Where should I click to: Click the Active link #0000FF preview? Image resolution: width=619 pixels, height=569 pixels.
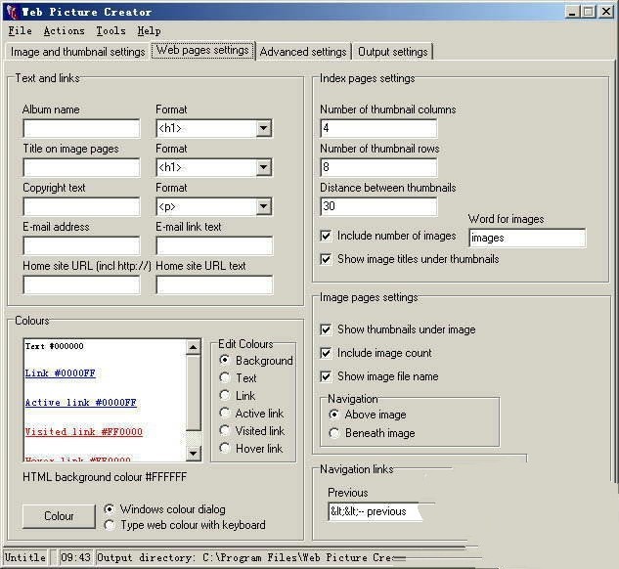pos(80,403)
